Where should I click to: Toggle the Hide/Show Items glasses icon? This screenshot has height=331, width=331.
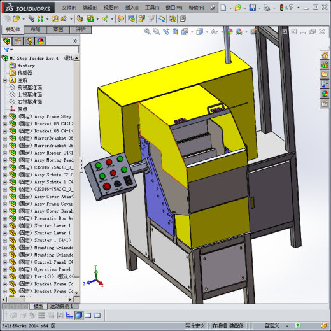(x=215, y=32)
